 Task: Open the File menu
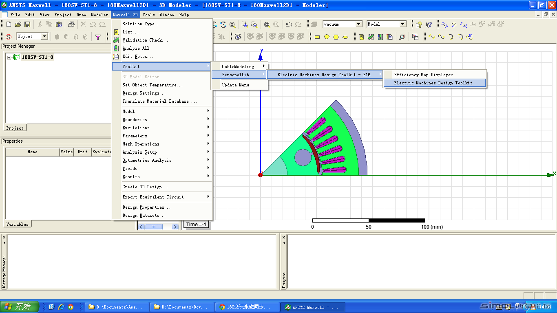[x=15, y=15]
